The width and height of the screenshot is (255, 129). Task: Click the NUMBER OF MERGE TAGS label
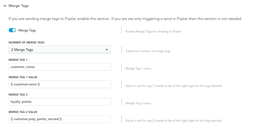tap(27, 42)
